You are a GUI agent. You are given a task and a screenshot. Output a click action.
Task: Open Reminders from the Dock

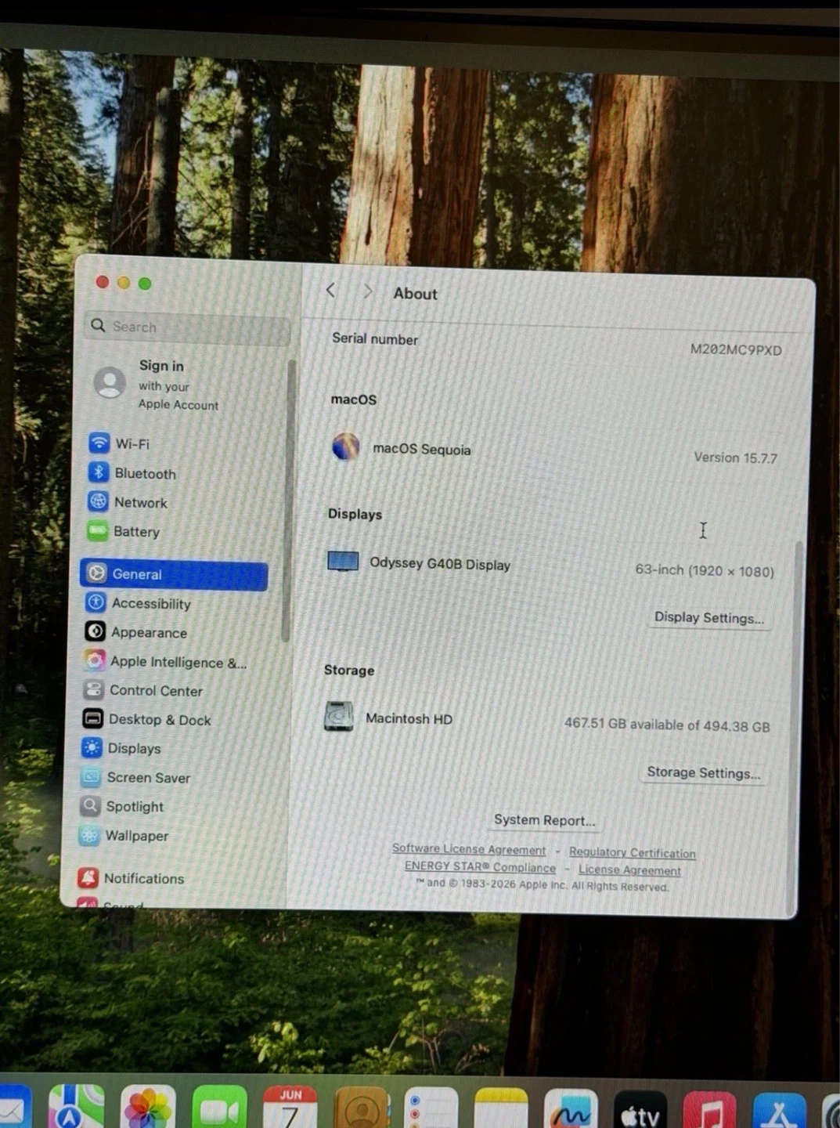[431, 1108]
